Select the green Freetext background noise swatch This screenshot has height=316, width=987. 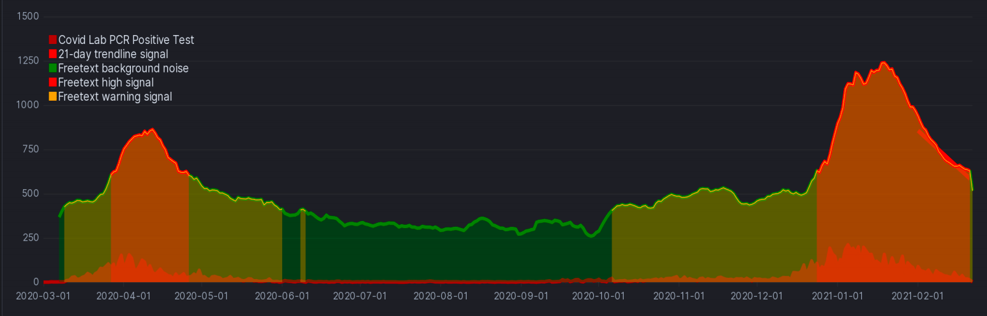click(53, 68)
